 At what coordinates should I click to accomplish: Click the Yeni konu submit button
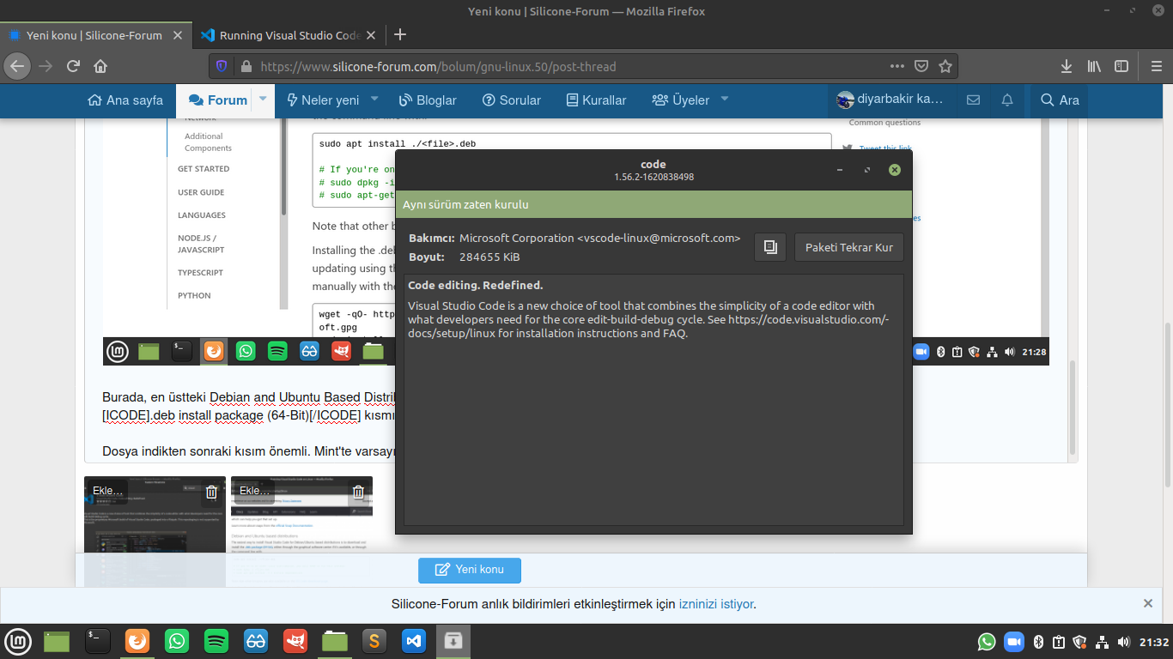click(x=470, y=570)
